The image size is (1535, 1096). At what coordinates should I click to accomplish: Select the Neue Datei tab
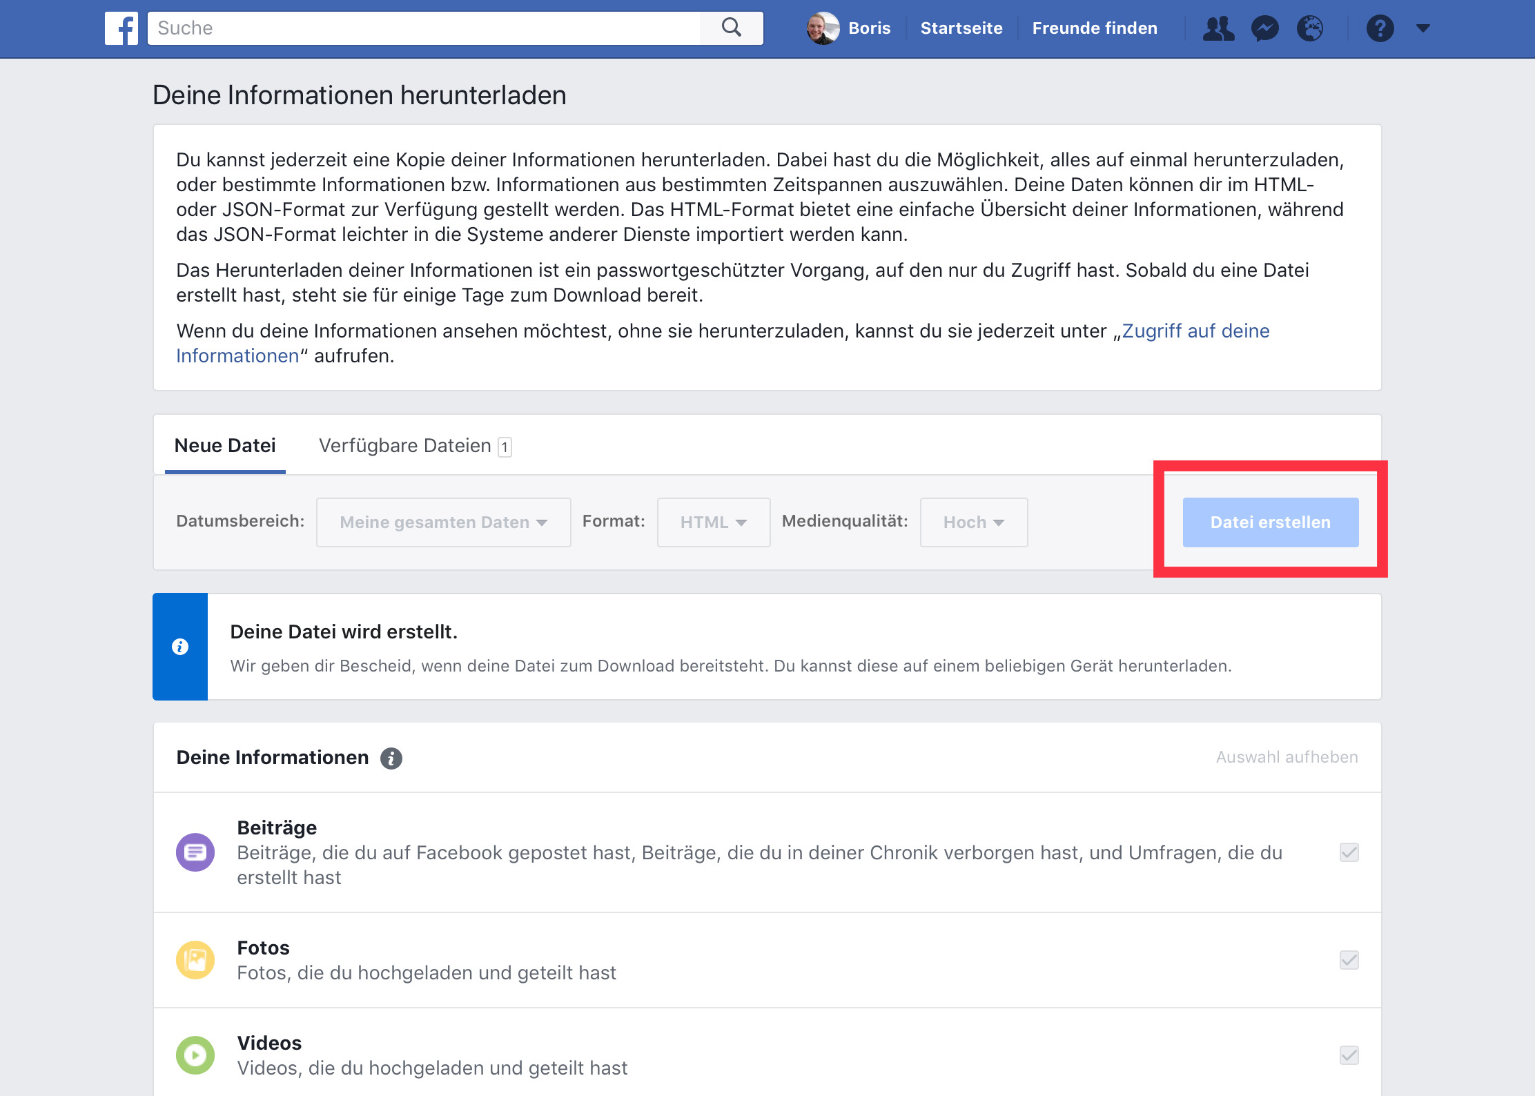(225, 446)
